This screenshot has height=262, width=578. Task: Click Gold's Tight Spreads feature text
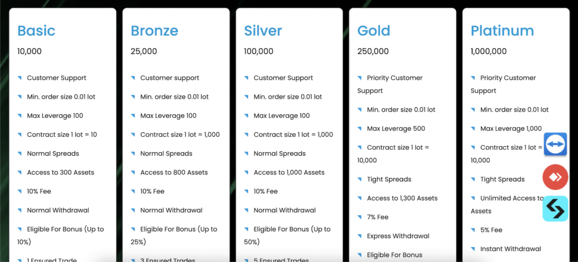click(389, 179)
